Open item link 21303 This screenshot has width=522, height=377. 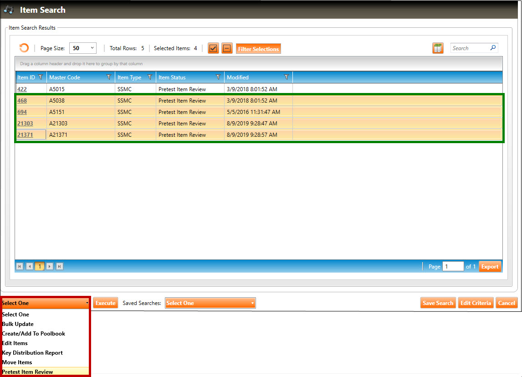click(x=25, y=124)
